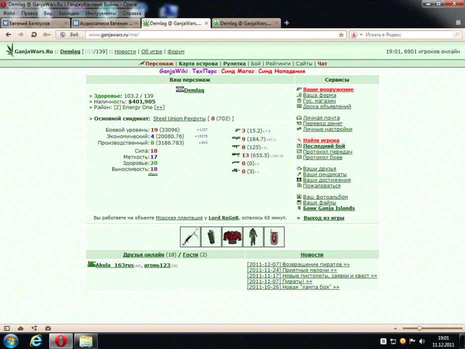Open the search engine dropdown arrow
Screen dimensions: 465x349
[361, 34]
